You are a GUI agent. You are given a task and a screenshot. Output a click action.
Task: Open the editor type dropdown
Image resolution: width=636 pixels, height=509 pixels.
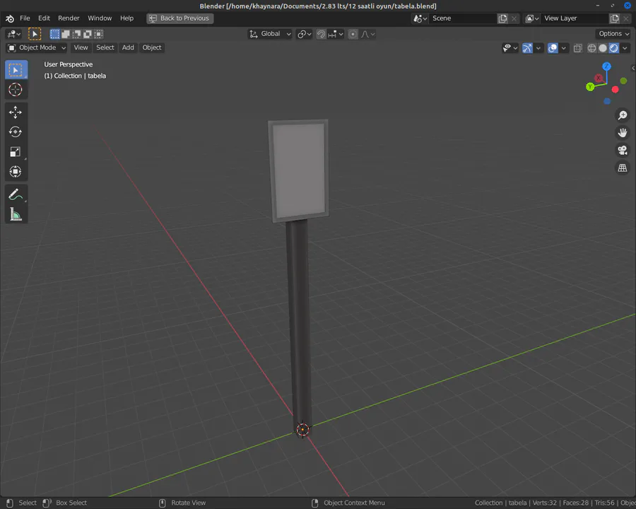click(14, 34)
